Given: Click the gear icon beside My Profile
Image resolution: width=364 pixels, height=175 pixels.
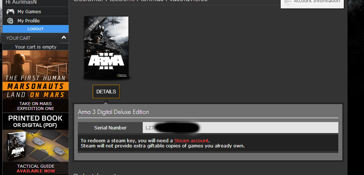Looking at the screenshot, I should pyautogui.click(x=10, y=21).
